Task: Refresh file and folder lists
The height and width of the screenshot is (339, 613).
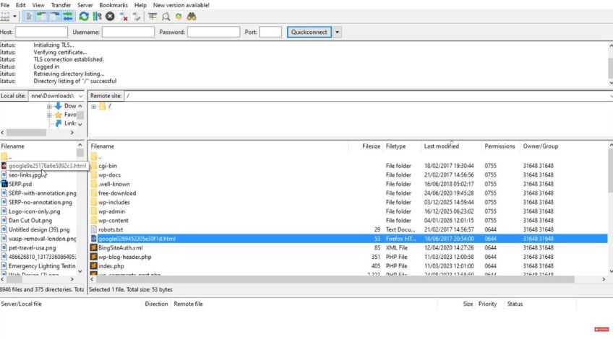Action: (x=84, y=17)
